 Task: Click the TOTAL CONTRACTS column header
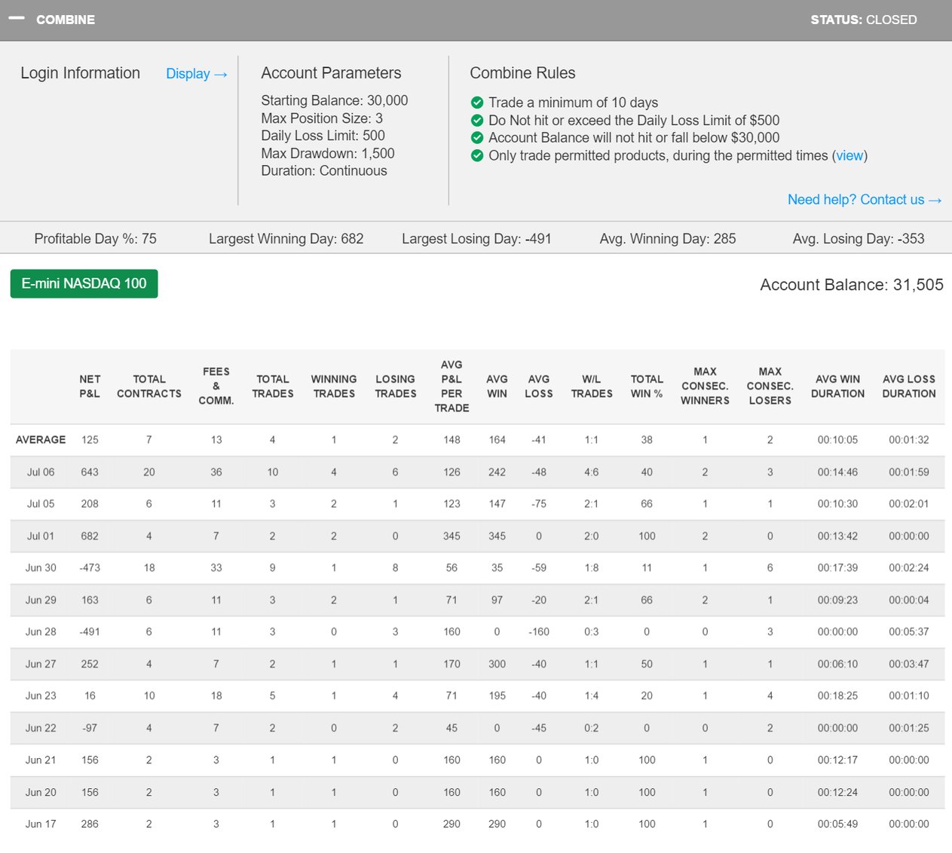[x=149, y=387]
